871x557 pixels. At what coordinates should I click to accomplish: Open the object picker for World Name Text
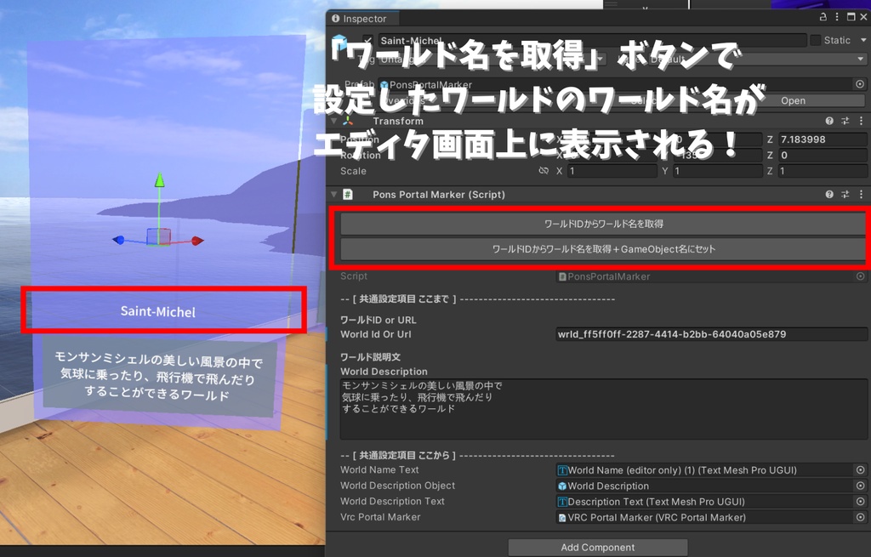click(x=860, y=469)
